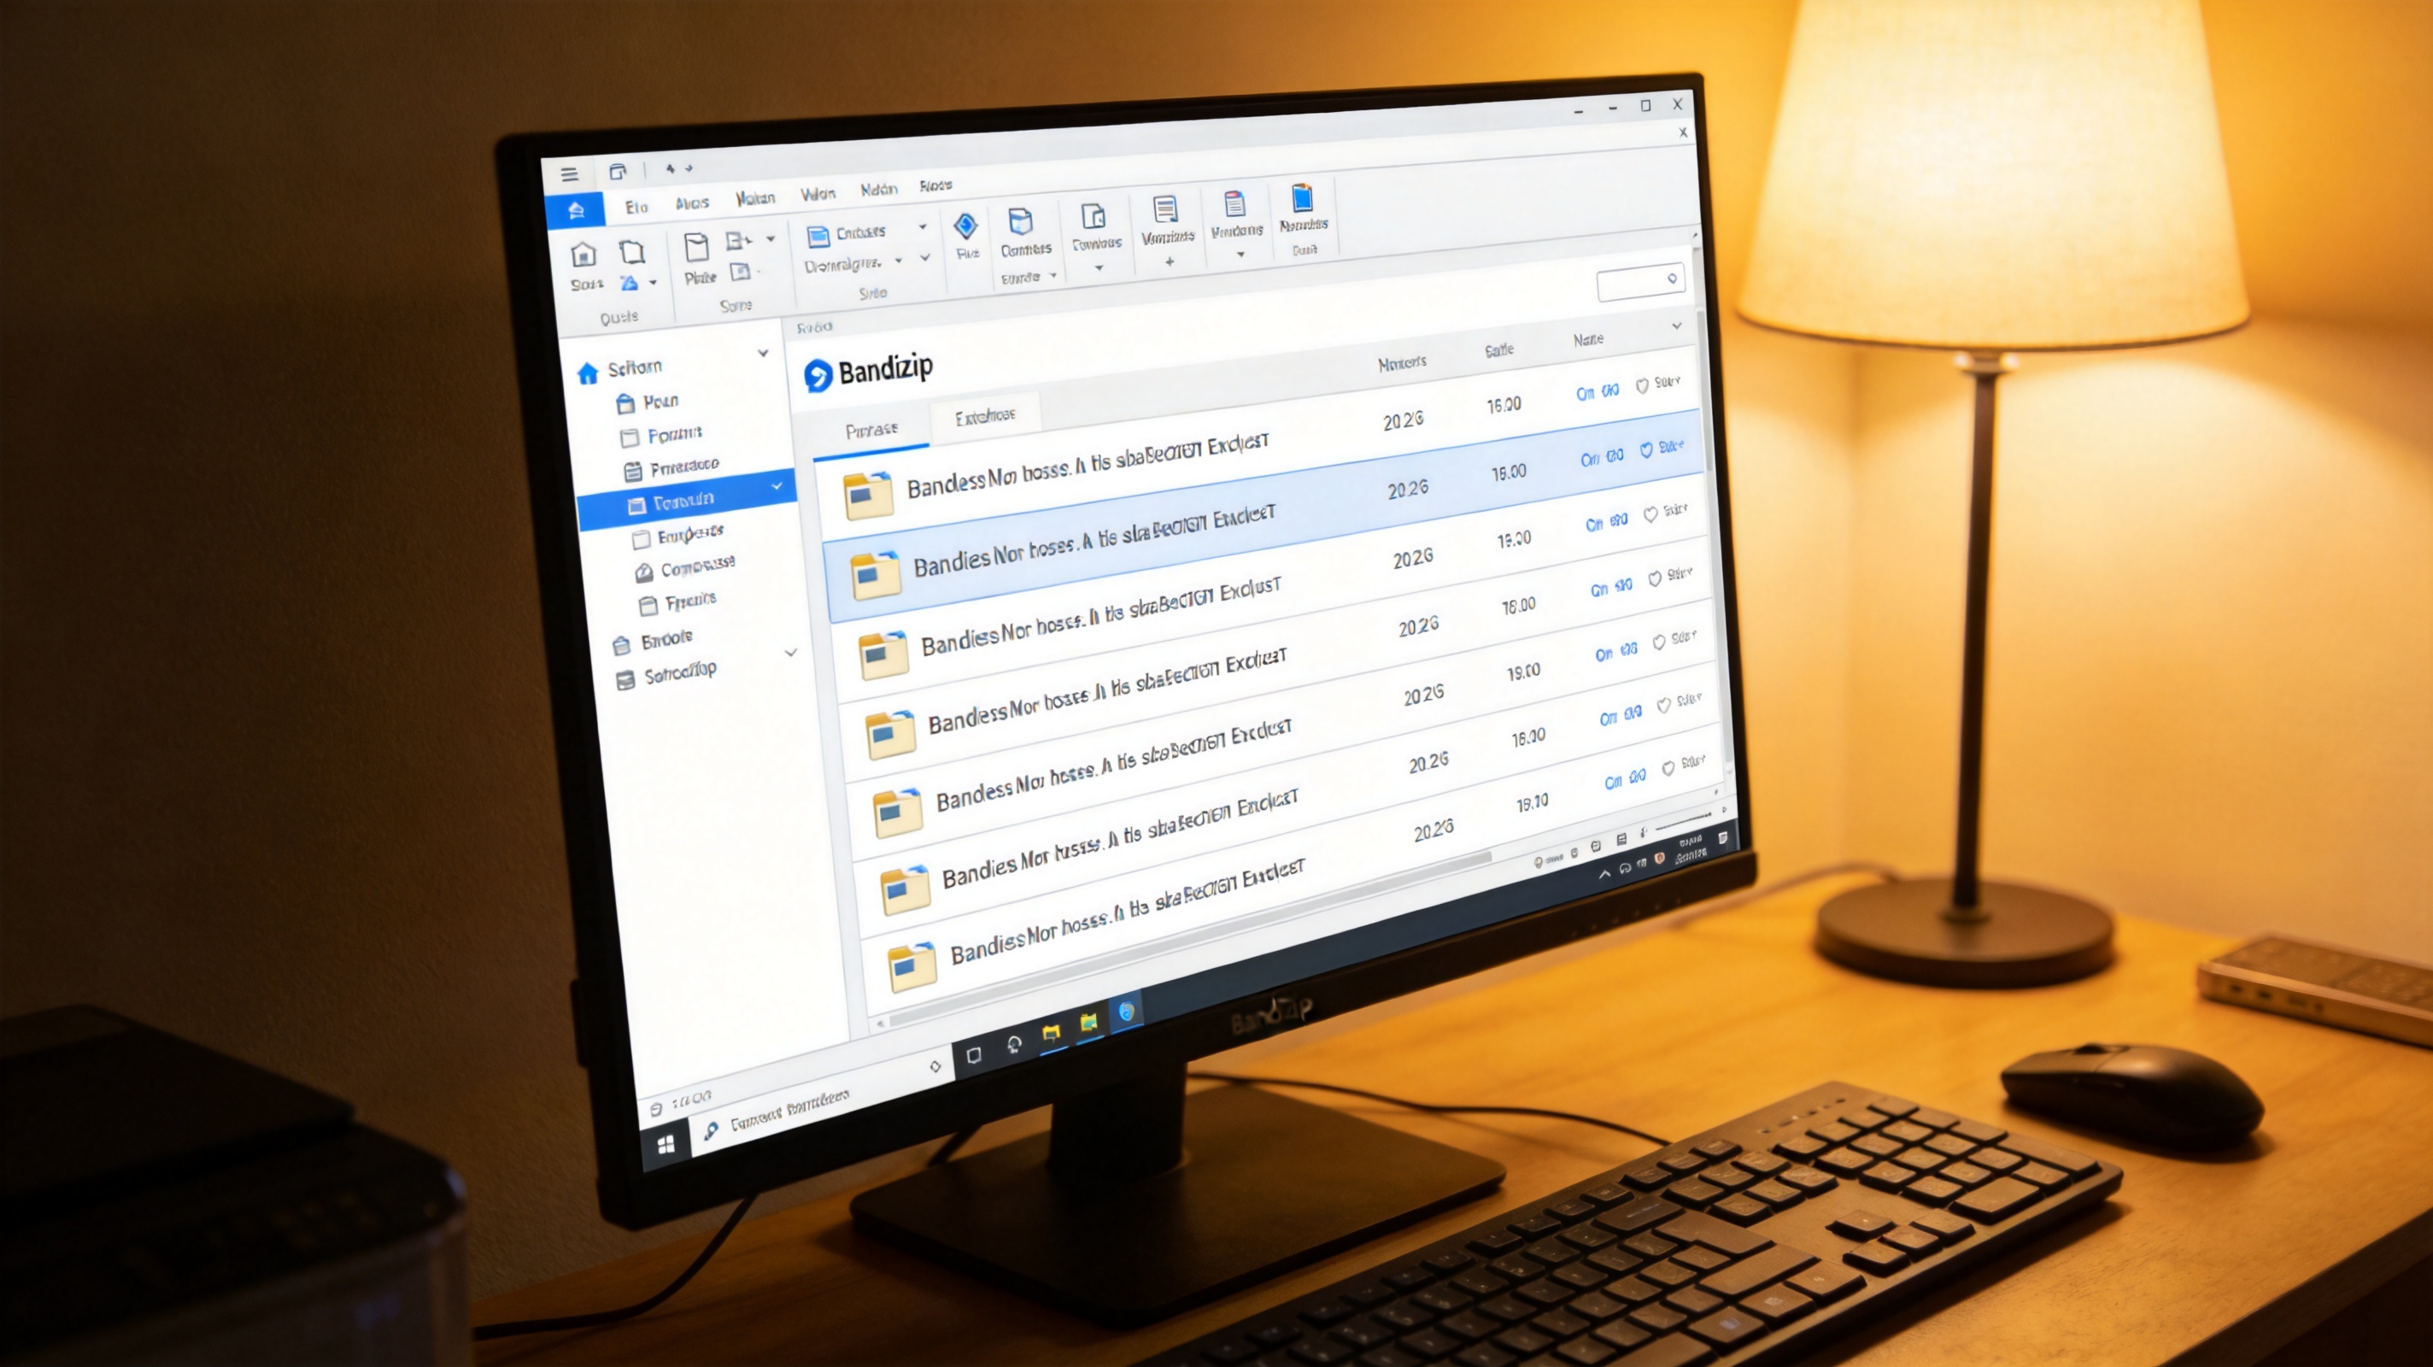Click the blue Bandizip logo icon

coord(818,375)
